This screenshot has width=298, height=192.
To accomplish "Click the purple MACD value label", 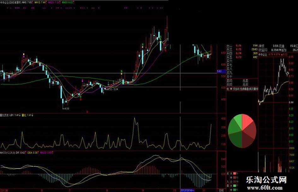I will point(46,153).
